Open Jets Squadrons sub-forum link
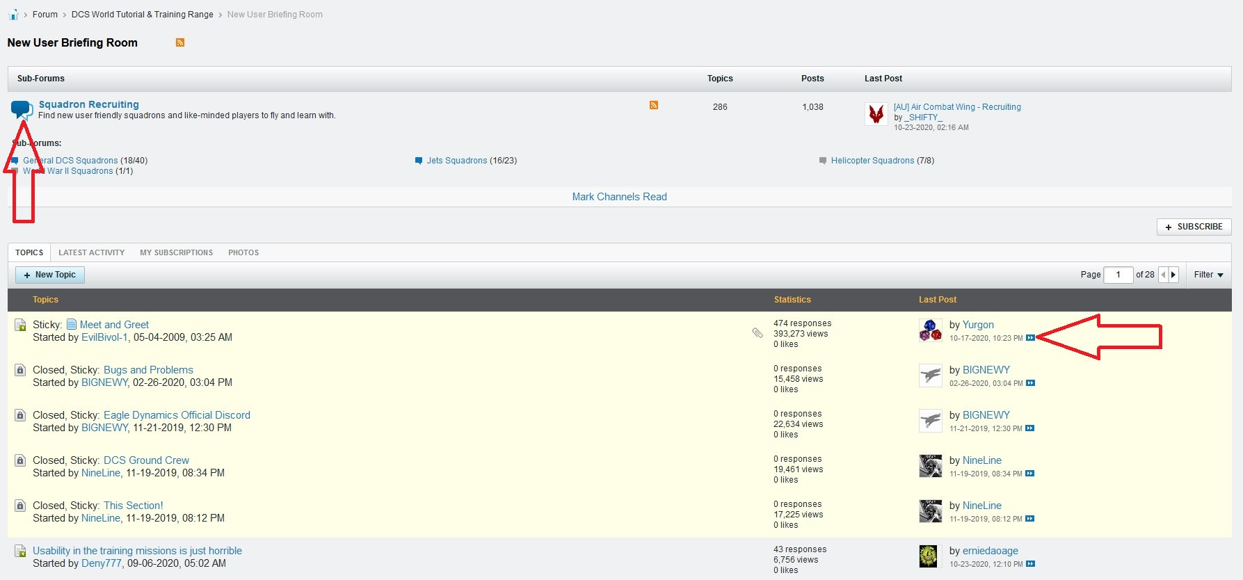 point(457,161)
